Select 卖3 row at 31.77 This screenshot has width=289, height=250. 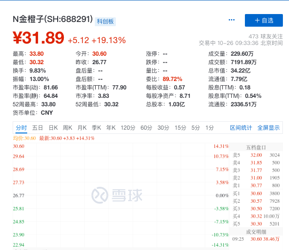tap(256, 170)
